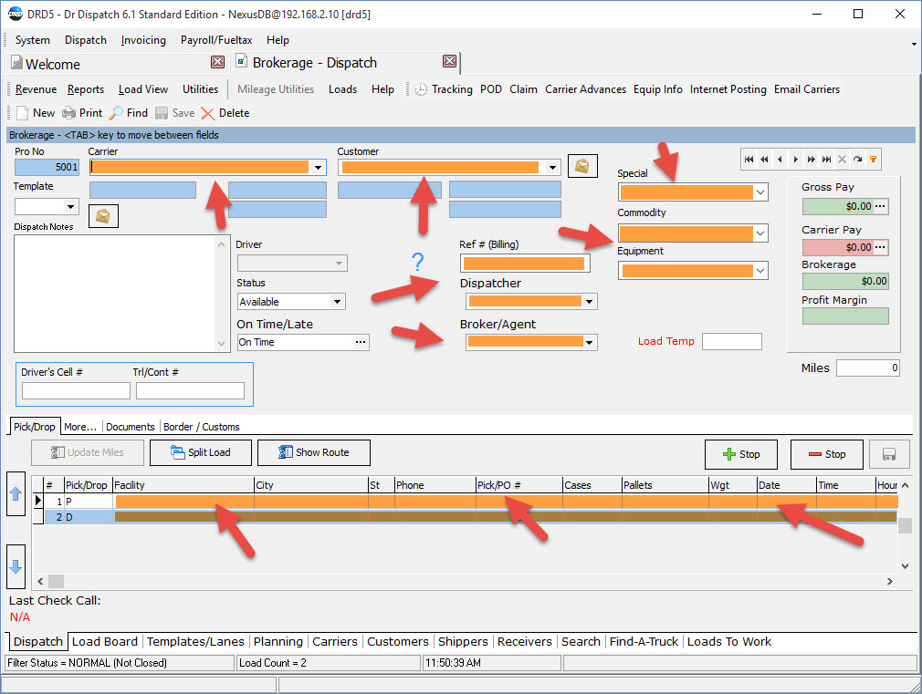Screen dimensions: 922x694
Task: Open the Status dropdown showing Available
Action: tap(338, 302)
